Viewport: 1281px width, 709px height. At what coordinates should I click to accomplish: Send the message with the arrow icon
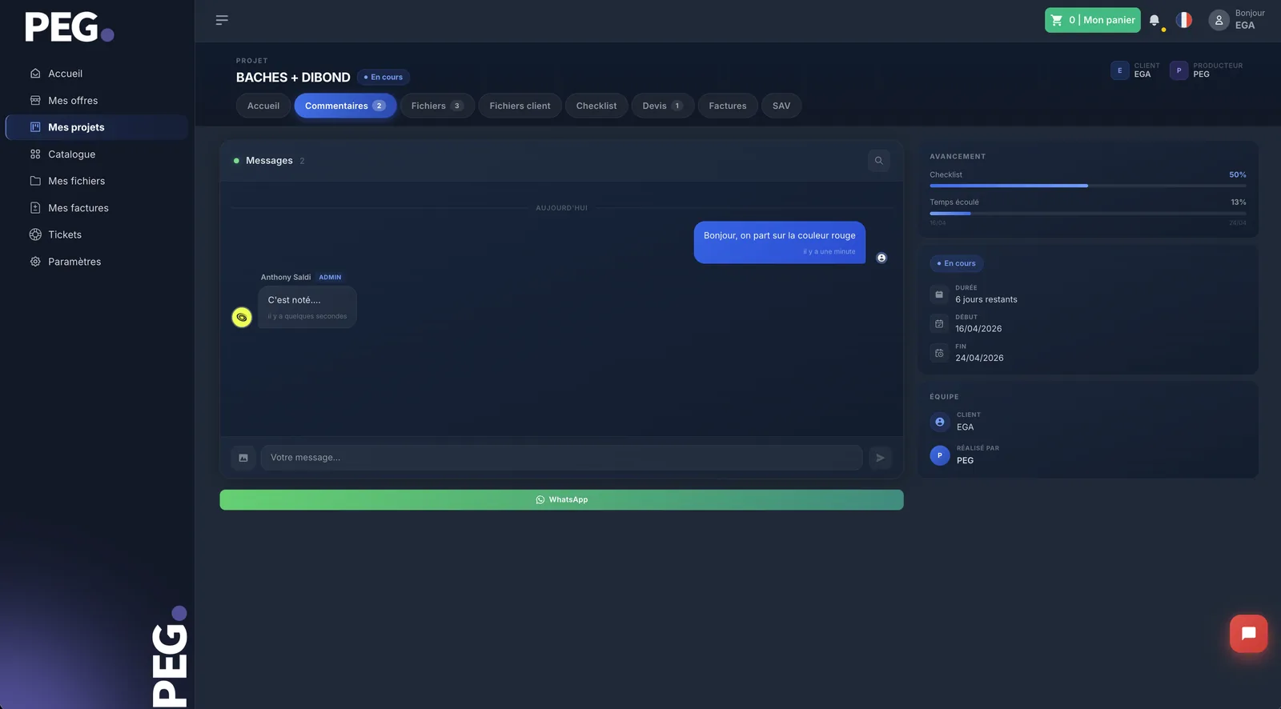pos(880,458)
